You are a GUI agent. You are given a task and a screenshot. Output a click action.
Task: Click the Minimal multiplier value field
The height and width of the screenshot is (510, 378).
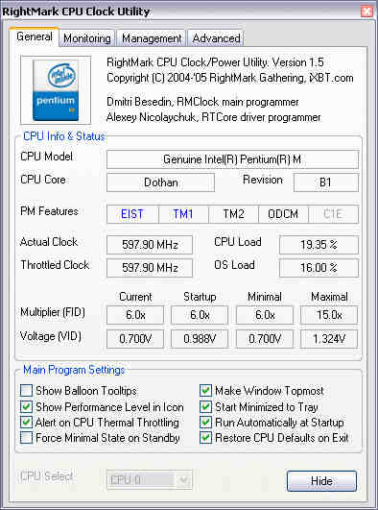(265, 315)
